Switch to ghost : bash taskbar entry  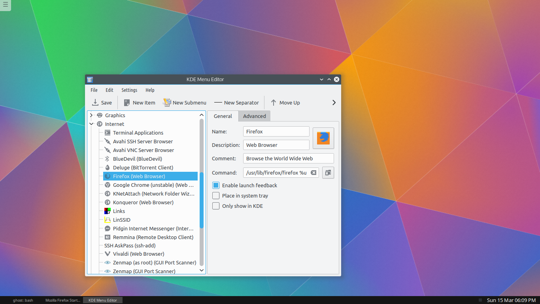pyautogui.click(x=23, y=300)
